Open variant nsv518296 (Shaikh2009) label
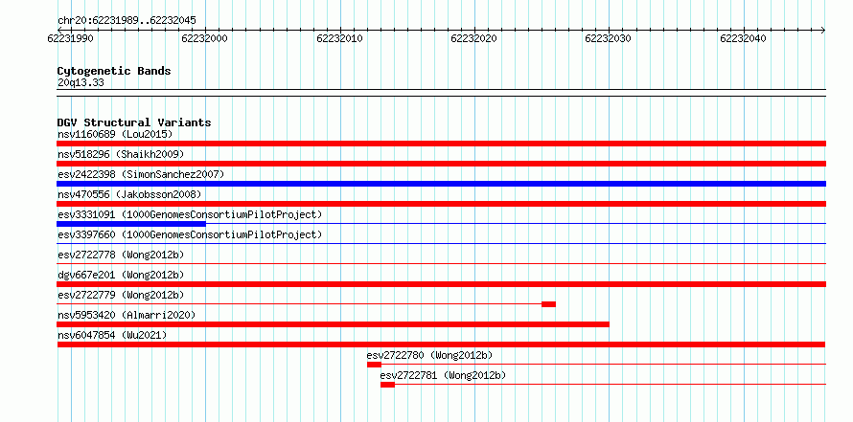853x422 pixels. (121, 154)
